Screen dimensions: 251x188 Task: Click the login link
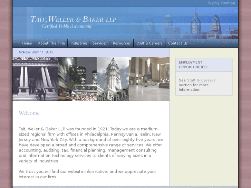point(212,3)
